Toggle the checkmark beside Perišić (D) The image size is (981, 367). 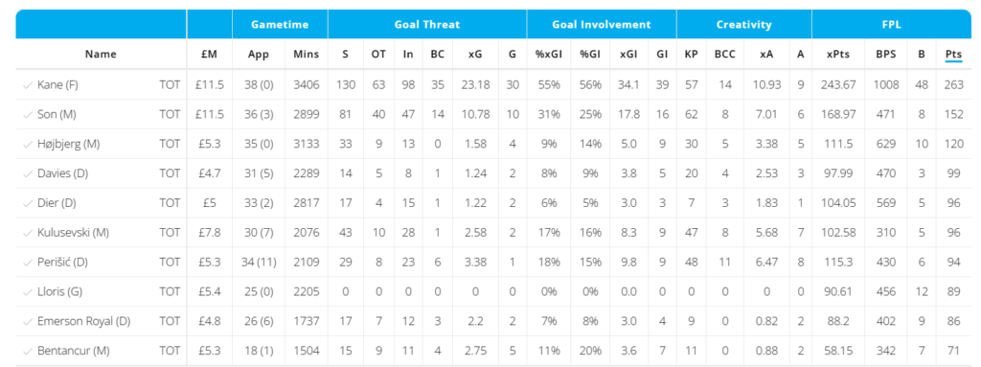tap(27, 262)
